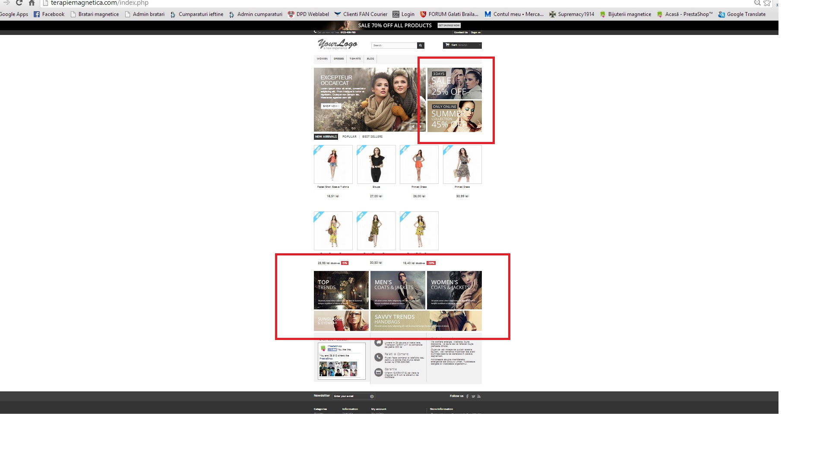
Task: Click the Sign in link
Action: [475, 32]
